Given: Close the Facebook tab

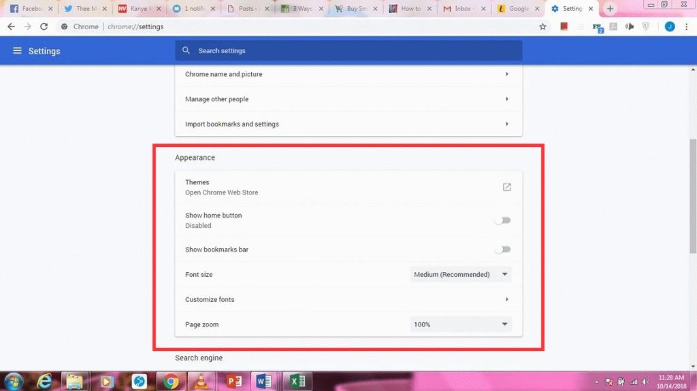Looking at the screenshot, I should coord(50,8).
